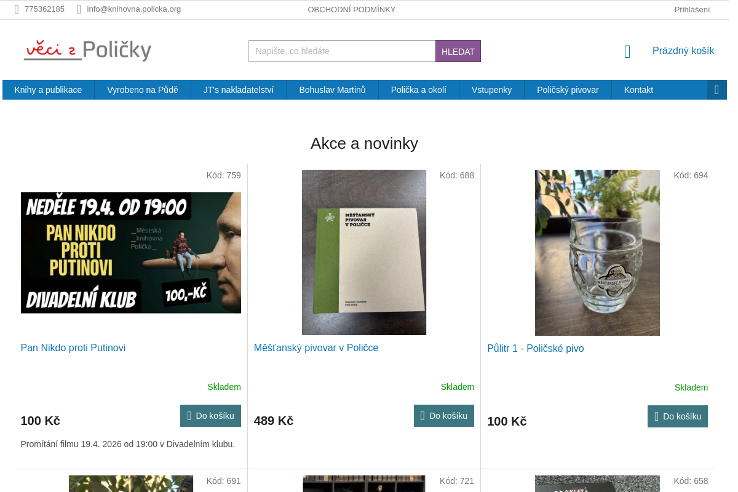Open the Pan Nikdo proti Putinovi banner image

coord(131,253)
